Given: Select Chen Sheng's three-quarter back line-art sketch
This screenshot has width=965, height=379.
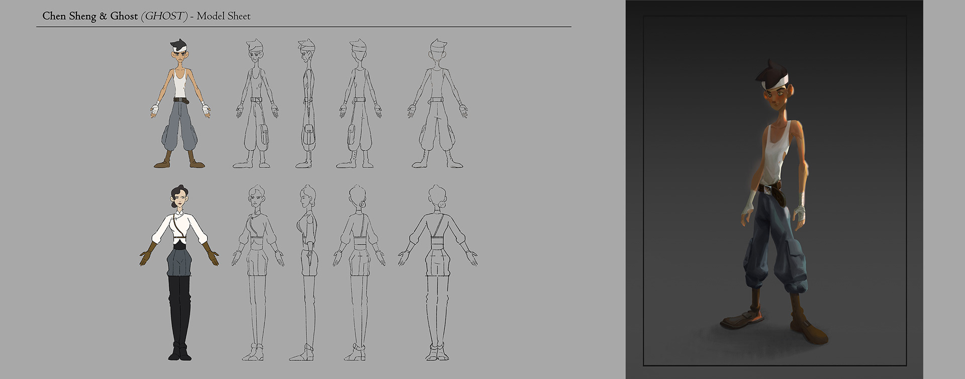Looking at the screenshot, I should (358, 104).
